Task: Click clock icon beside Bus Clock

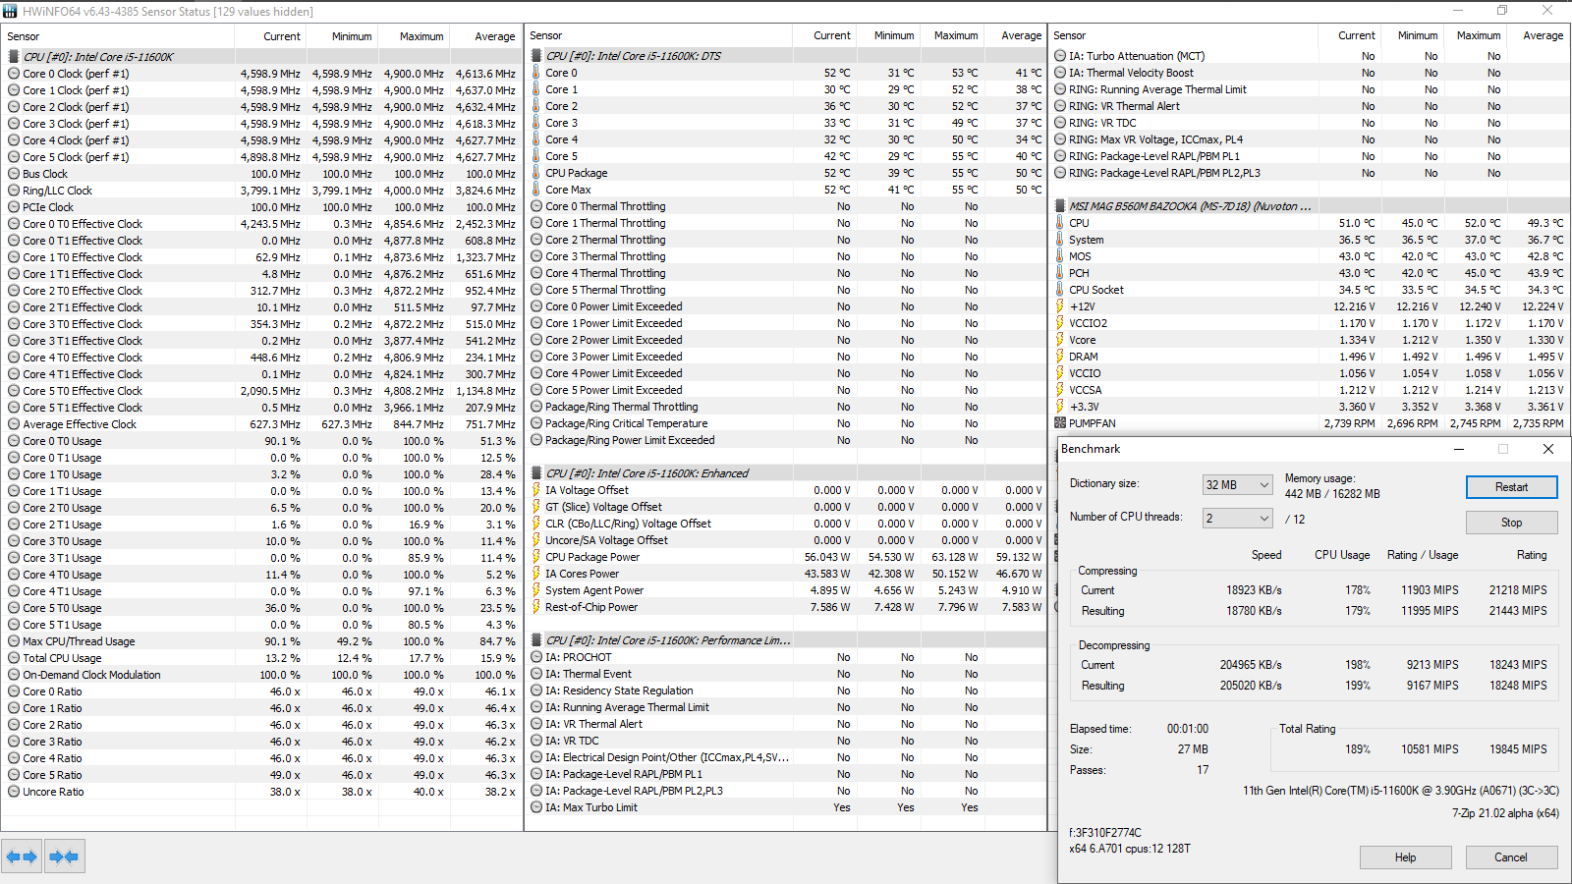Action: tap(14, 174)
